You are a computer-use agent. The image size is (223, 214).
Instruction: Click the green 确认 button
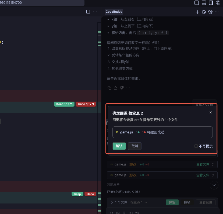[x=119, y=146]
